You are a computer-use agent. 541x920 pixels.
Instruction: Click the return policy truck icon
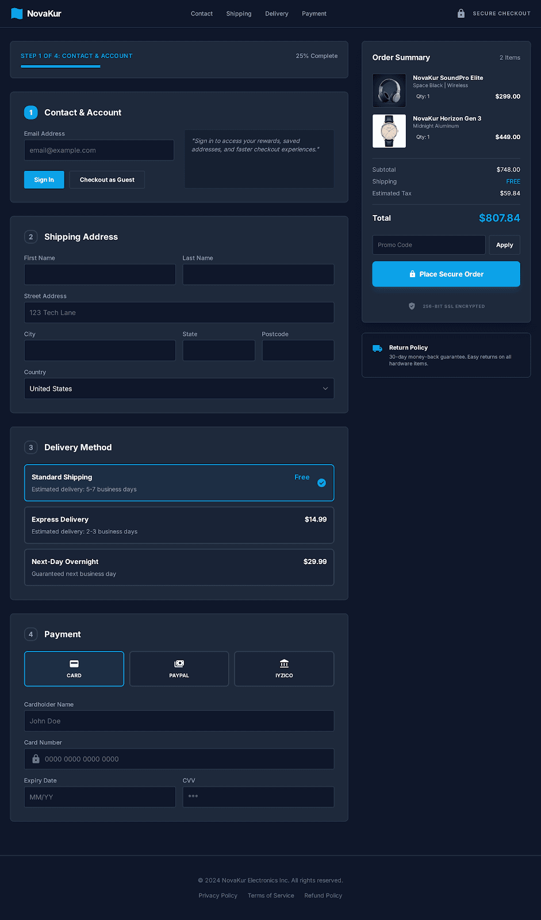click(x=377, y=348)
